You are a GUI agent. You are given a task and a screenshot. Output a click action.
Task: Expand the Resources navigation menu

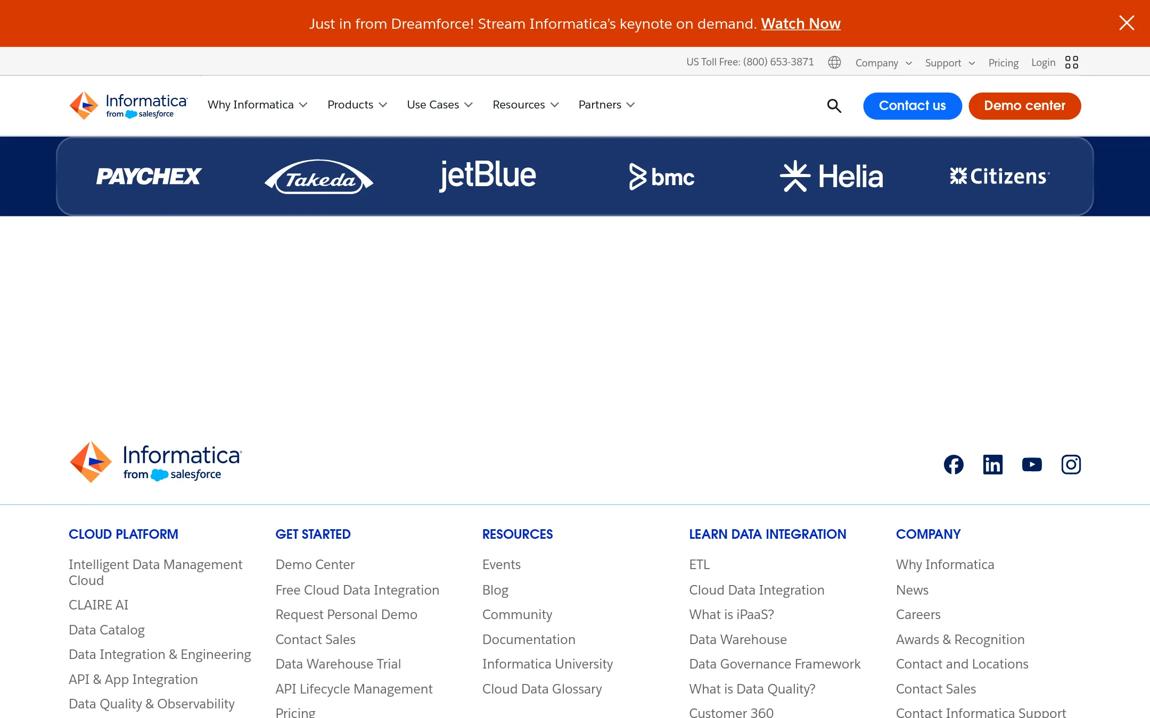click(526, 105)
